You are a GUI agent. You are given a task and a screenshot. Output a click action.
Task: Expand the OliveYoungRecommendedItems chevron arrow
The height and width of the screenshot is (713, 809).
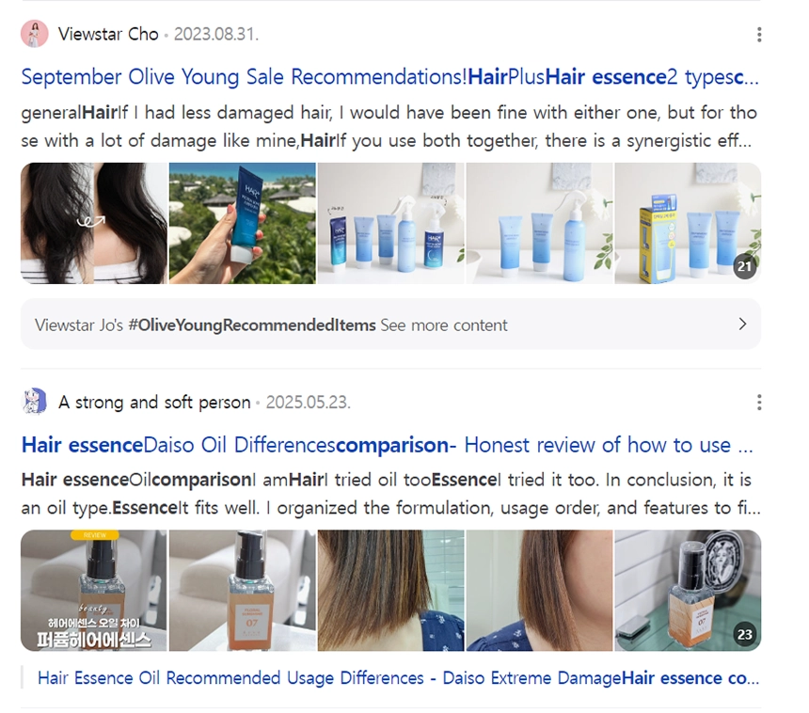(742, 324)
